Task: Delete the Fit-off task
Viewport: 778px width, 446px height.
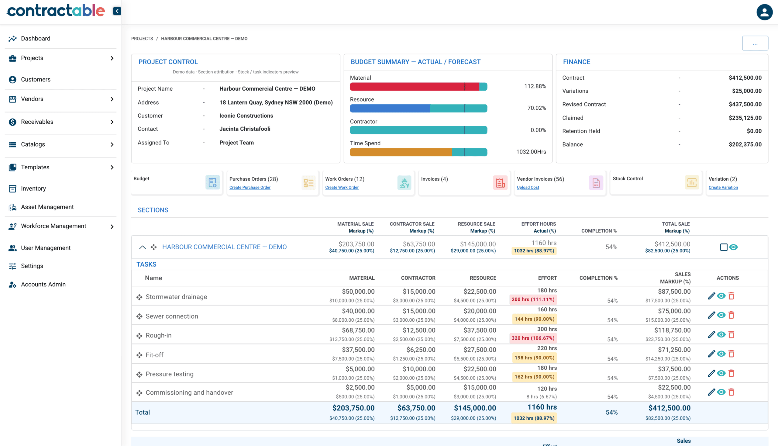Action: 731,354
